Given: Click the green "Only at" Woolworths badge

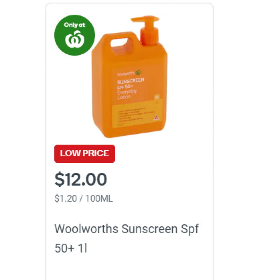Looking at the screenshot, I should click(75, 35).
